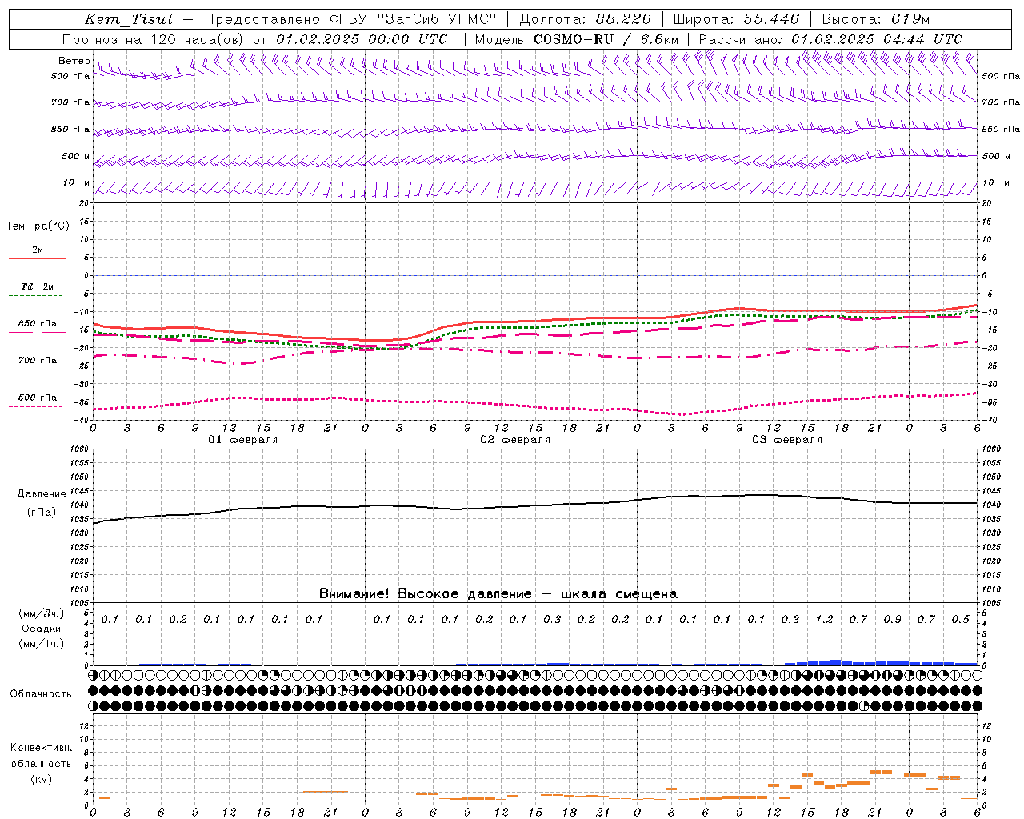This screenshot has height=819, width=1024.
Task: Select the 500 м wind level label on left
Action: click(x=77, y=156)
